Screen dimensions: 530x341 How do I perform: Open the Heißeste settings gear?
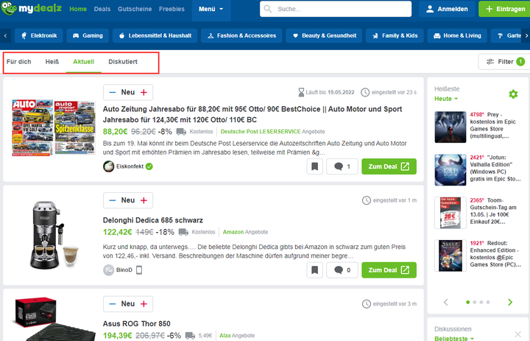click(x=513, y=94)
